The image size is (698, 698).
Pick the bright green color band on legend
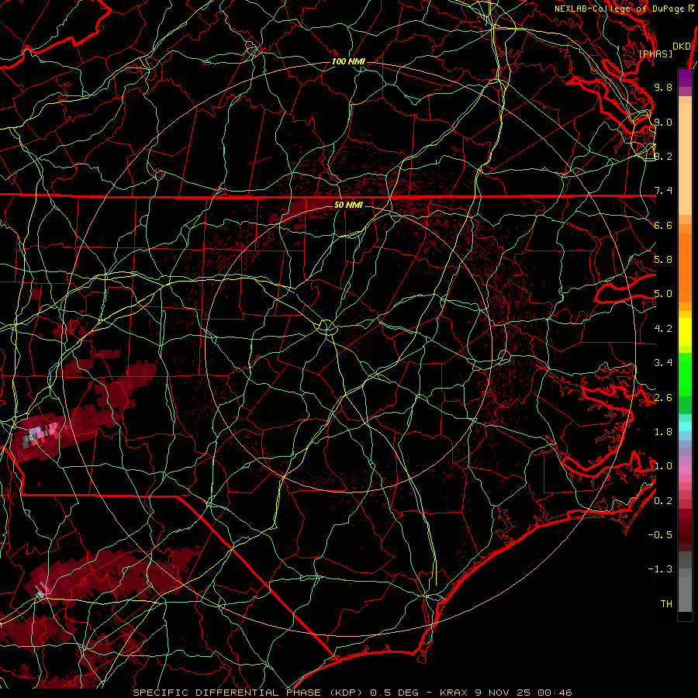[x=685, y=373]
